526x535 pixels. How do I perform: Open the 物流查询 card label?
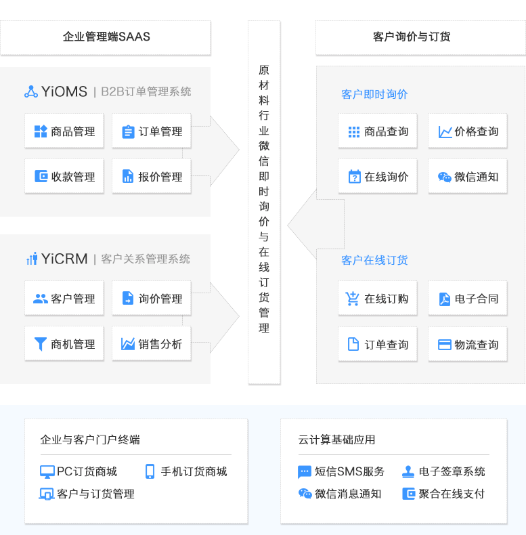coord(476,345)
